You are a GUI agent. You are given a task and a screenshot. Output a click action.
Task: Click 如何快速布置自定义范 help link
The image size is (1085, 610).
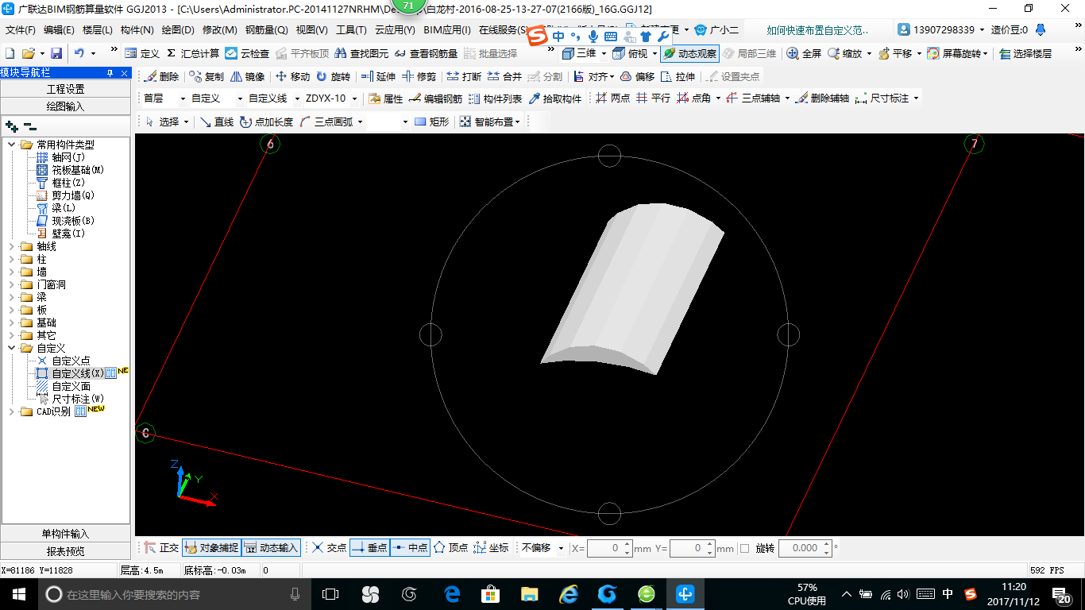(x=817, y=30)
